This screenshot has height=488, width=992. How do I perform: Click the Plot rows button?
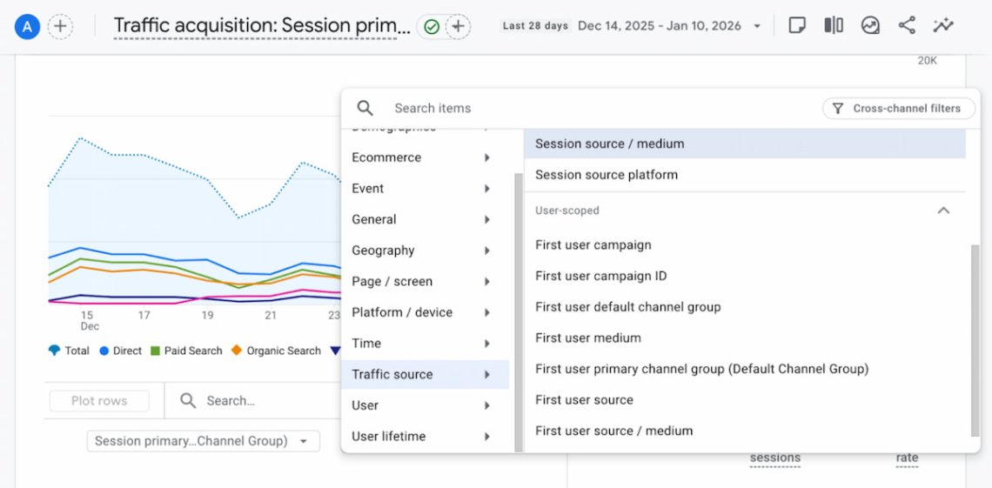point(99,401)
